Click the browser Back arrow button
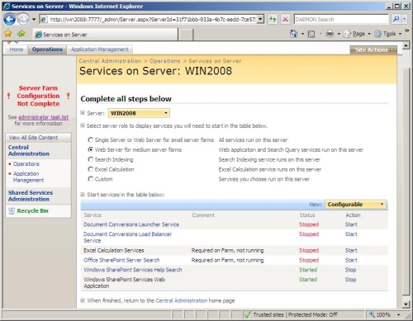The width and height of the screenshot is (413, 321). pos(10,19)
